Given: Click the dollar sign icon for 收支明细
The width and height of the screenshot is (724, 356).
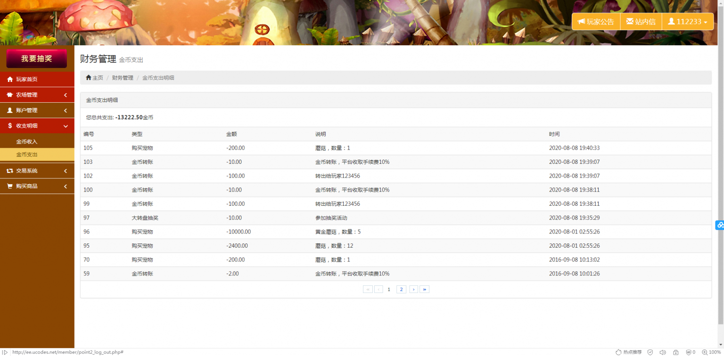Looking at the screenshot, I should [10, 126].
